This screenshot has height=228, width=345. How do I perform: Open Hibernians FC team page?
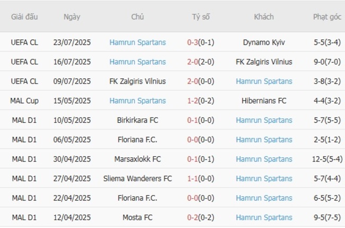[x=264, y=100]
